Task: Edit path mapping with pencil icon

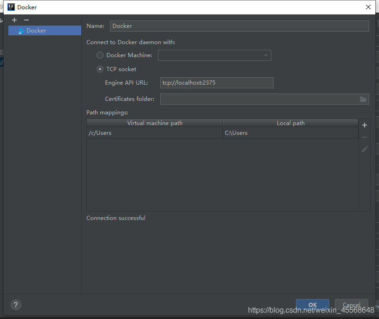Action: tap(365, 149)
